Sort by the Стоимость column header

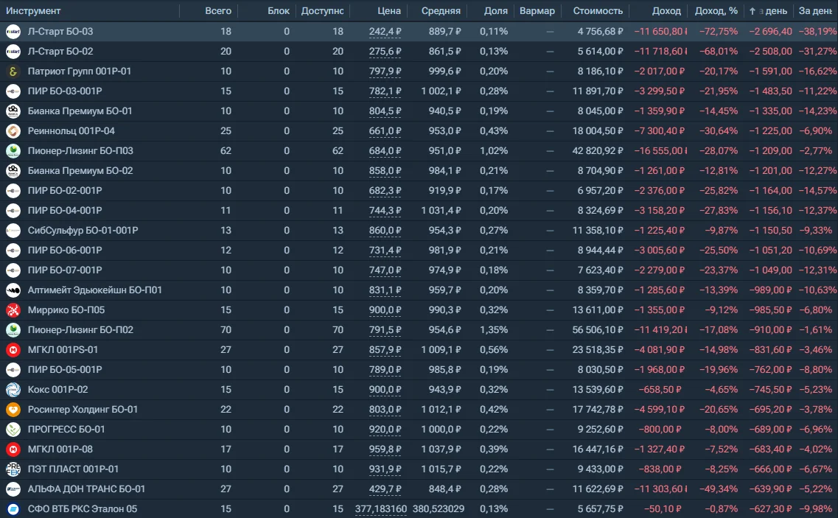(x=598, y=11)
